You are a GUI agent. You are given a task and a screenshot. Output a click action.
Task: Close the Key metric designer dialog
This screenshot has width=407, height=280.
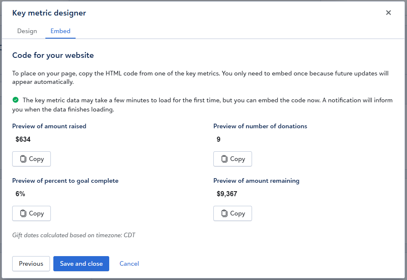(x=389, y=13)
